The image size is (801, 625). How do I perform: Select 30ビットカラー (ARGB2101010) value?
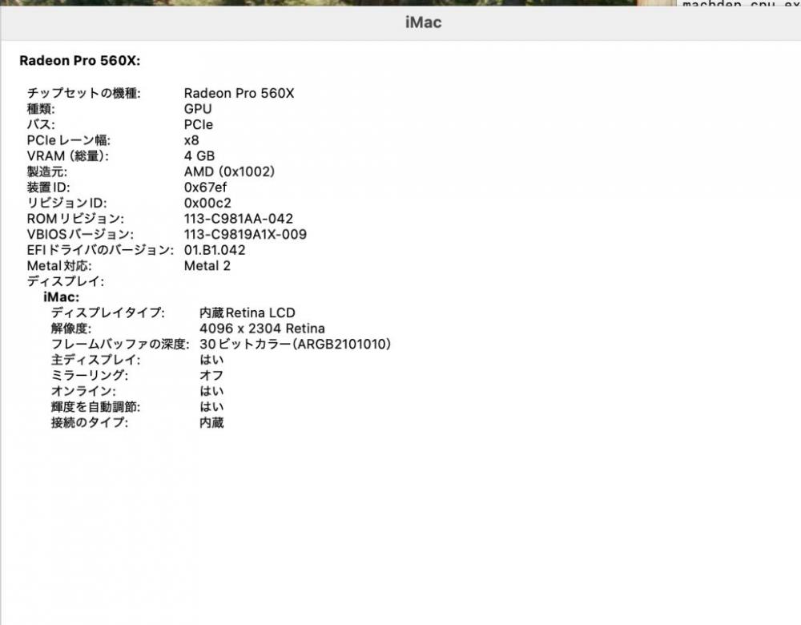[296, 345]
